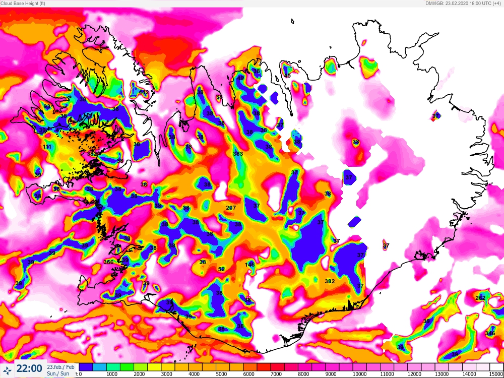Click the '207' cloud base value on map
The width and height of the screenshot is (504, 378).
click(x=231, y=208)
